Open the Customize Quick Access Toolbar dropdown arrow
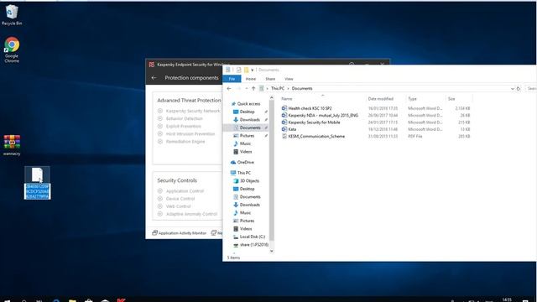 pyautogui.click(x=252, y=70)
